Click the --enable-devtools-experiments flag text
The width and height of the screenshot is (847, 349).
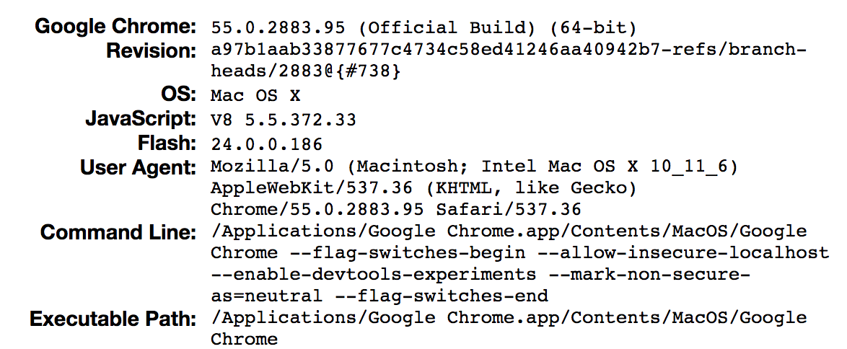point(373,275)
